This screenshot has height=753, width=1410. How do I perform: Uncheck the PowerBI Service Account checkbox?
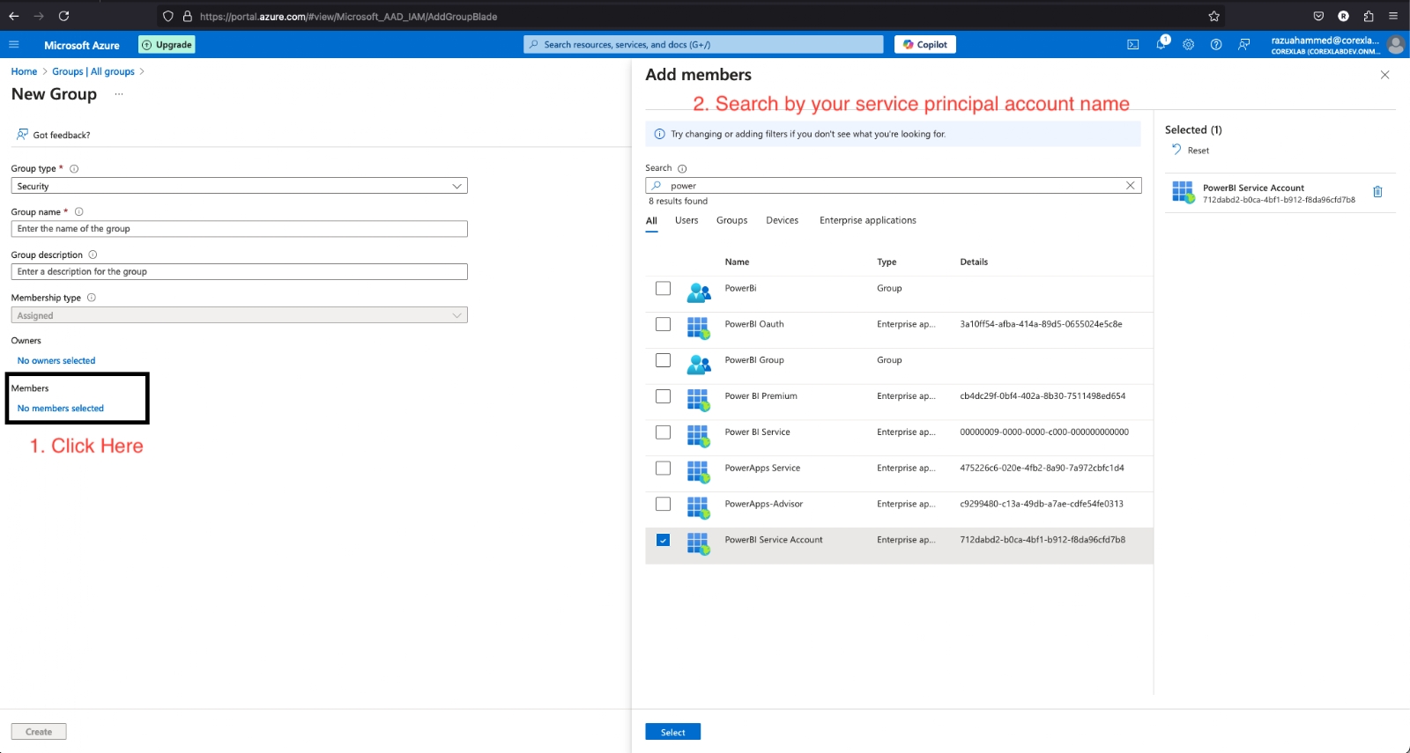tap(664, 540)
